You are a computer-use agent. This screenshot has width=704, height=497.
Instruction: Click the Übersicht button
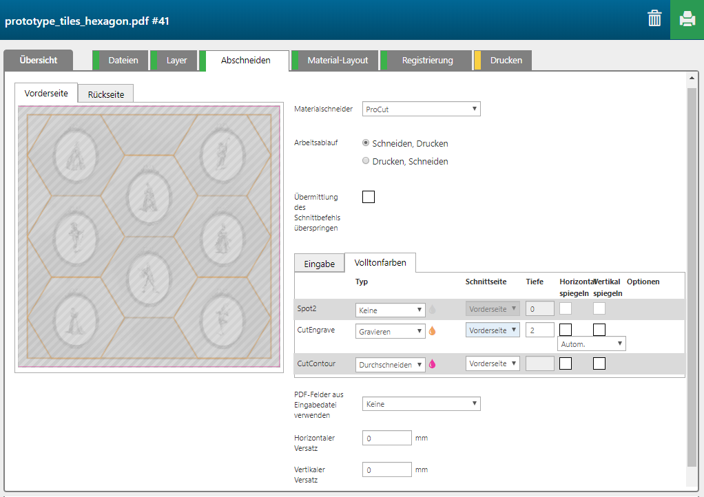(38, 61)
